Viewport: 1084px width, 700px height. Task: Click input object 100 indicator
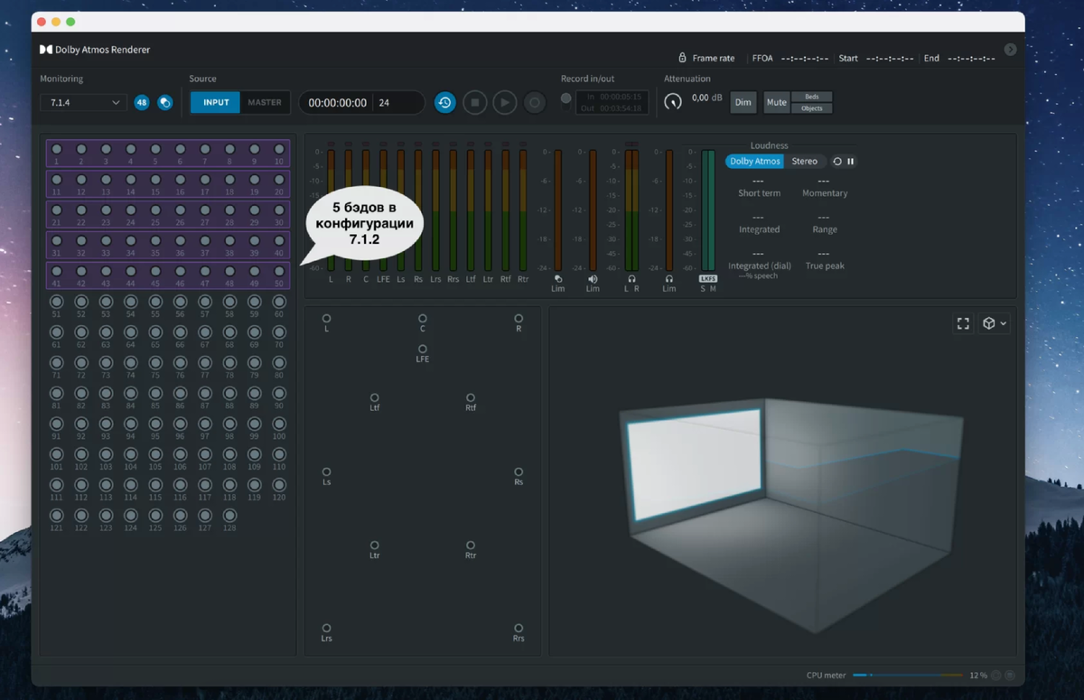coord(279,425)
